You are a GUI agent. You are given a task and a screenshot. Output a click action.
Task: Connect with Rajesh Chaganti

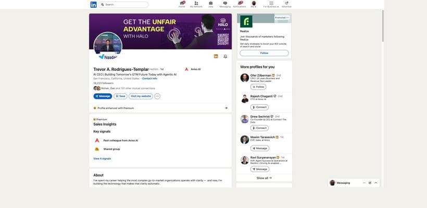tap(259, 107)
